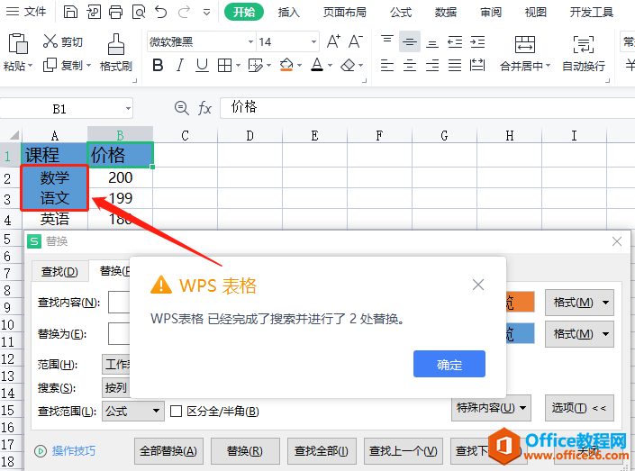Click the 查找内容(N) input field
The width and height of the screenshot is (635, 471).
click(119, 302)
